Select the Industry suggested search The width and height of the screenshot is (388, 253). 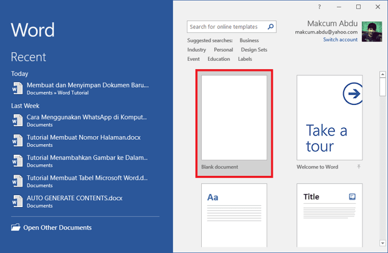click(x=196, y=50)
